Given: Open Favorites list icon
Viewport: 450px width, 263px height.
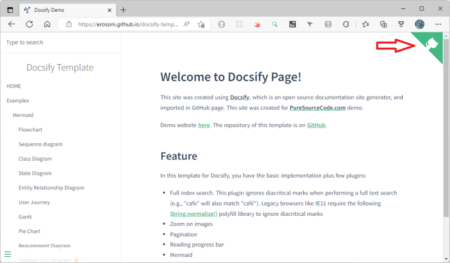Looking at the screenshot, I should [x=366, y=24].
